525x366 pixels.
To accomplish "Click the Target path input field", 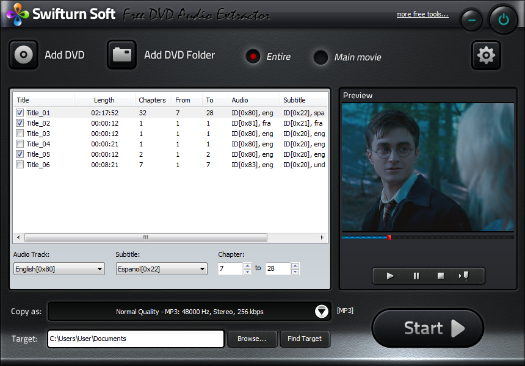I will click(x=136, y=339).
